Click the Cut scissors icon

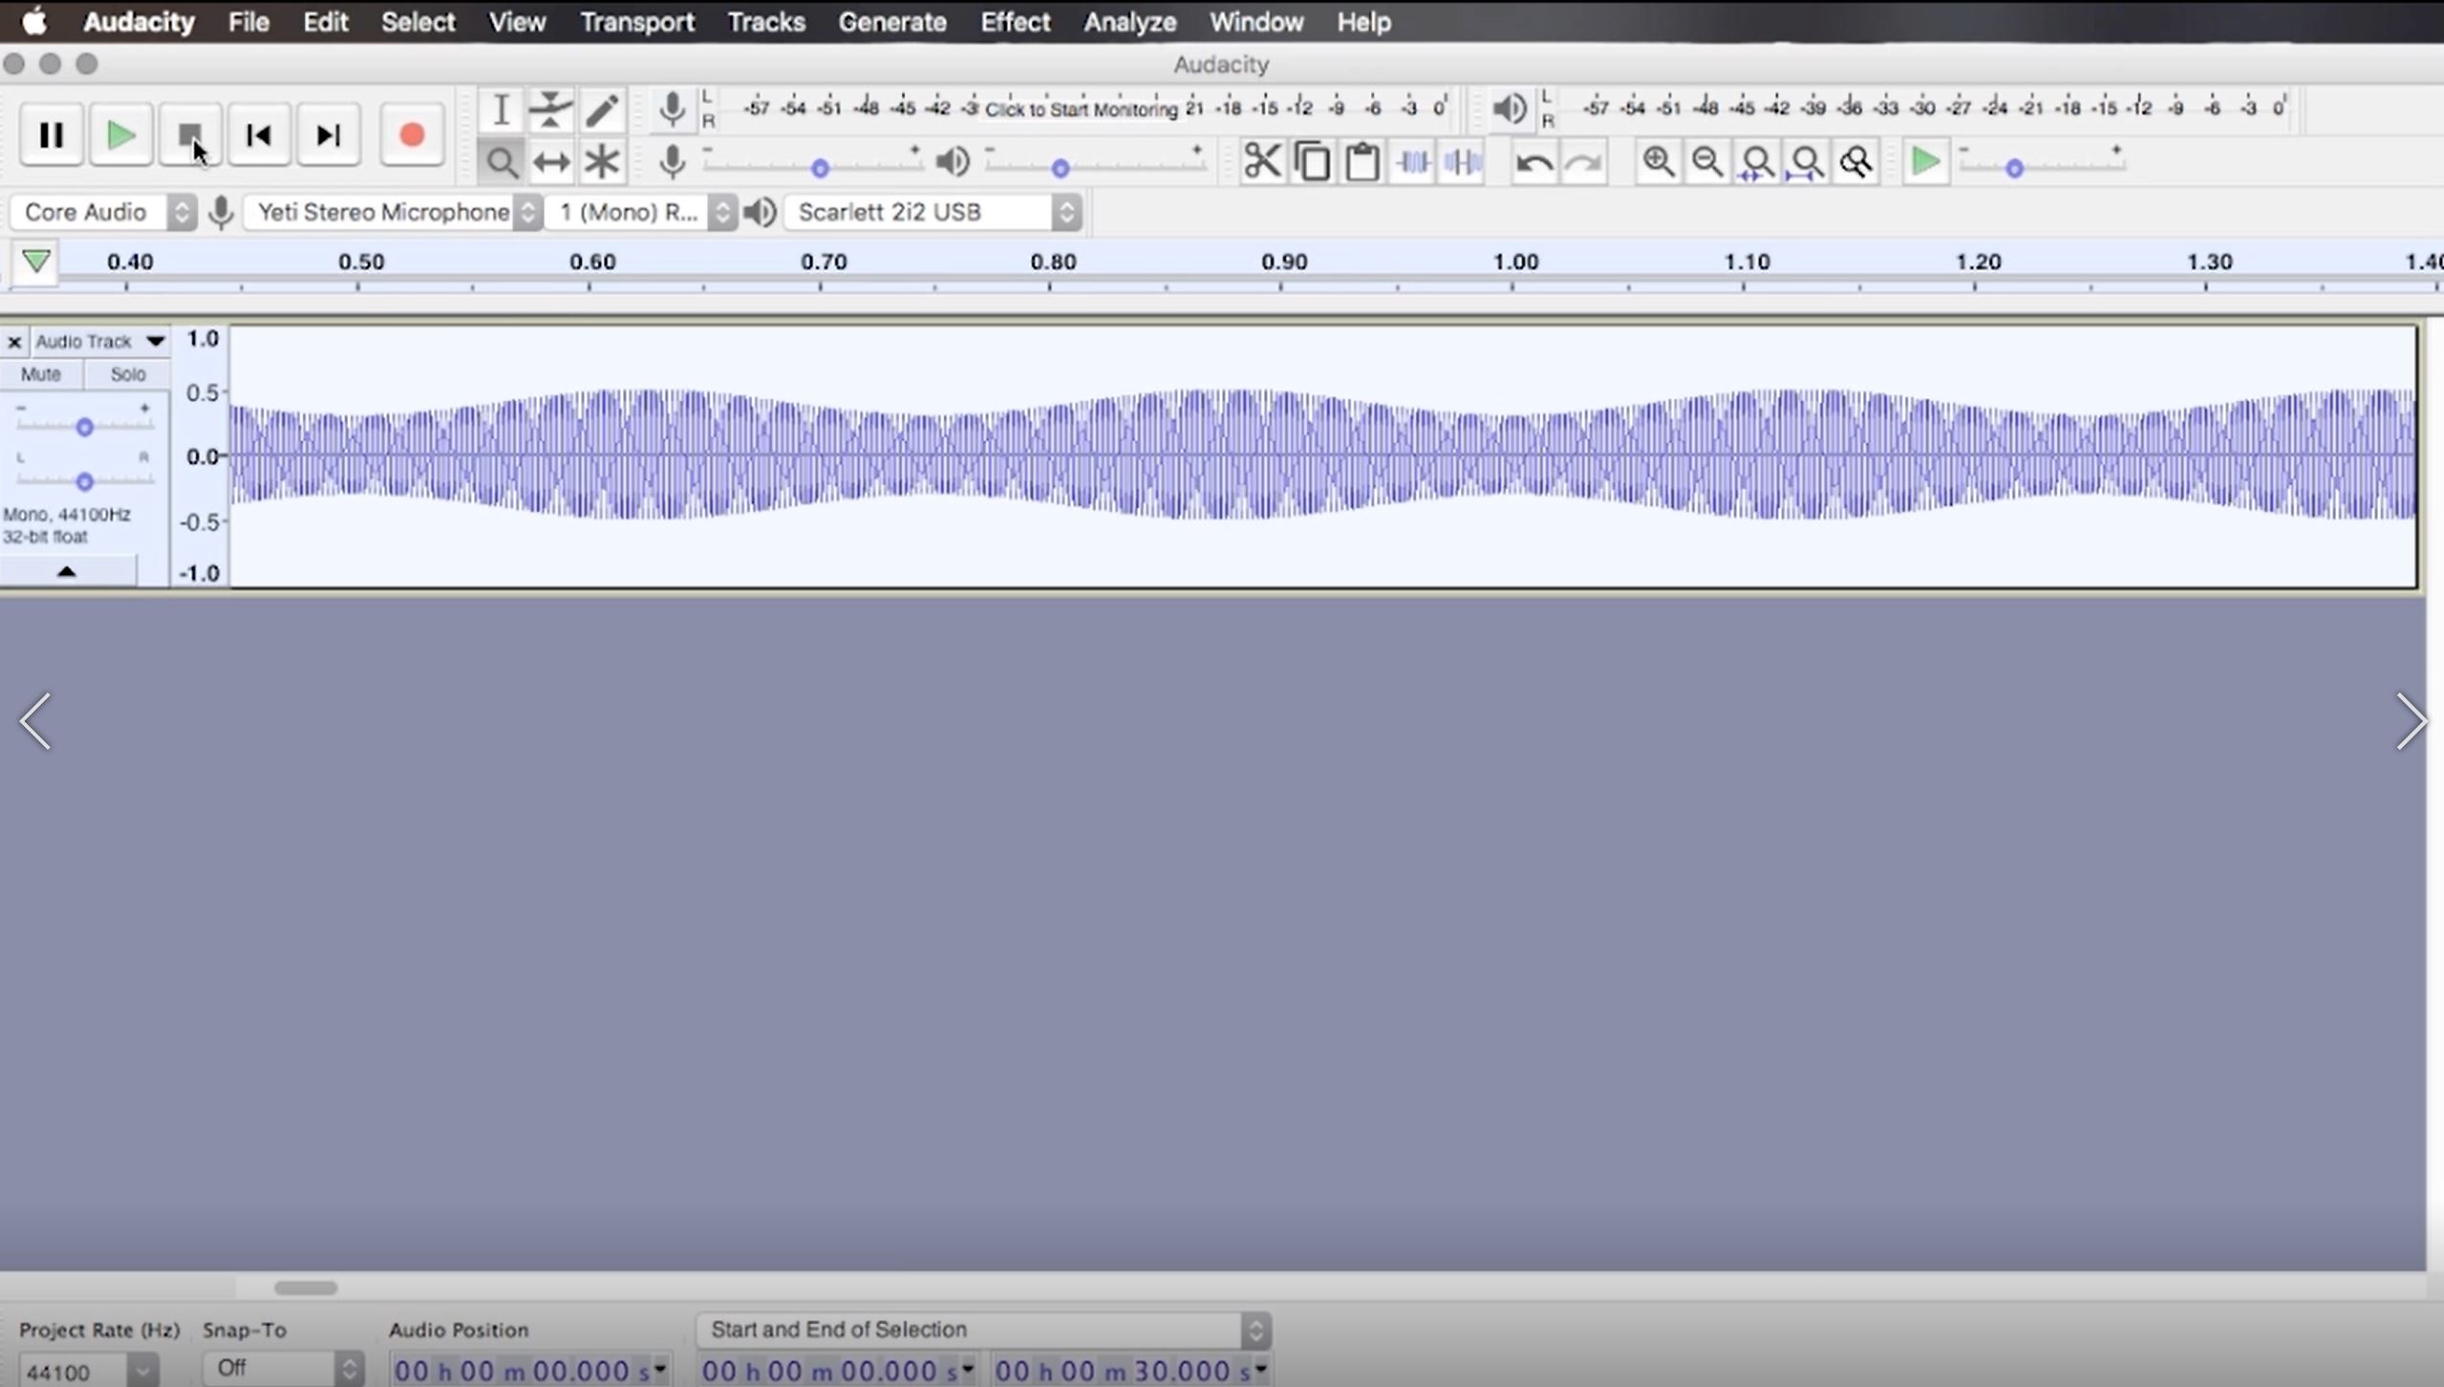point(1261,161)
